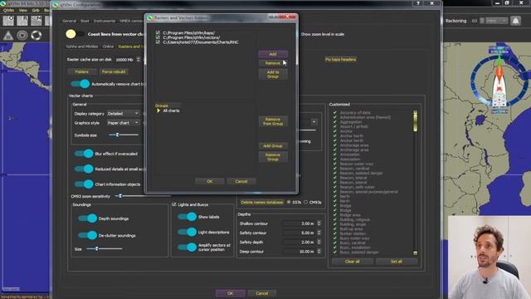531x299 pixels.
Task: Select the S57s radio button
Action: 289,202
